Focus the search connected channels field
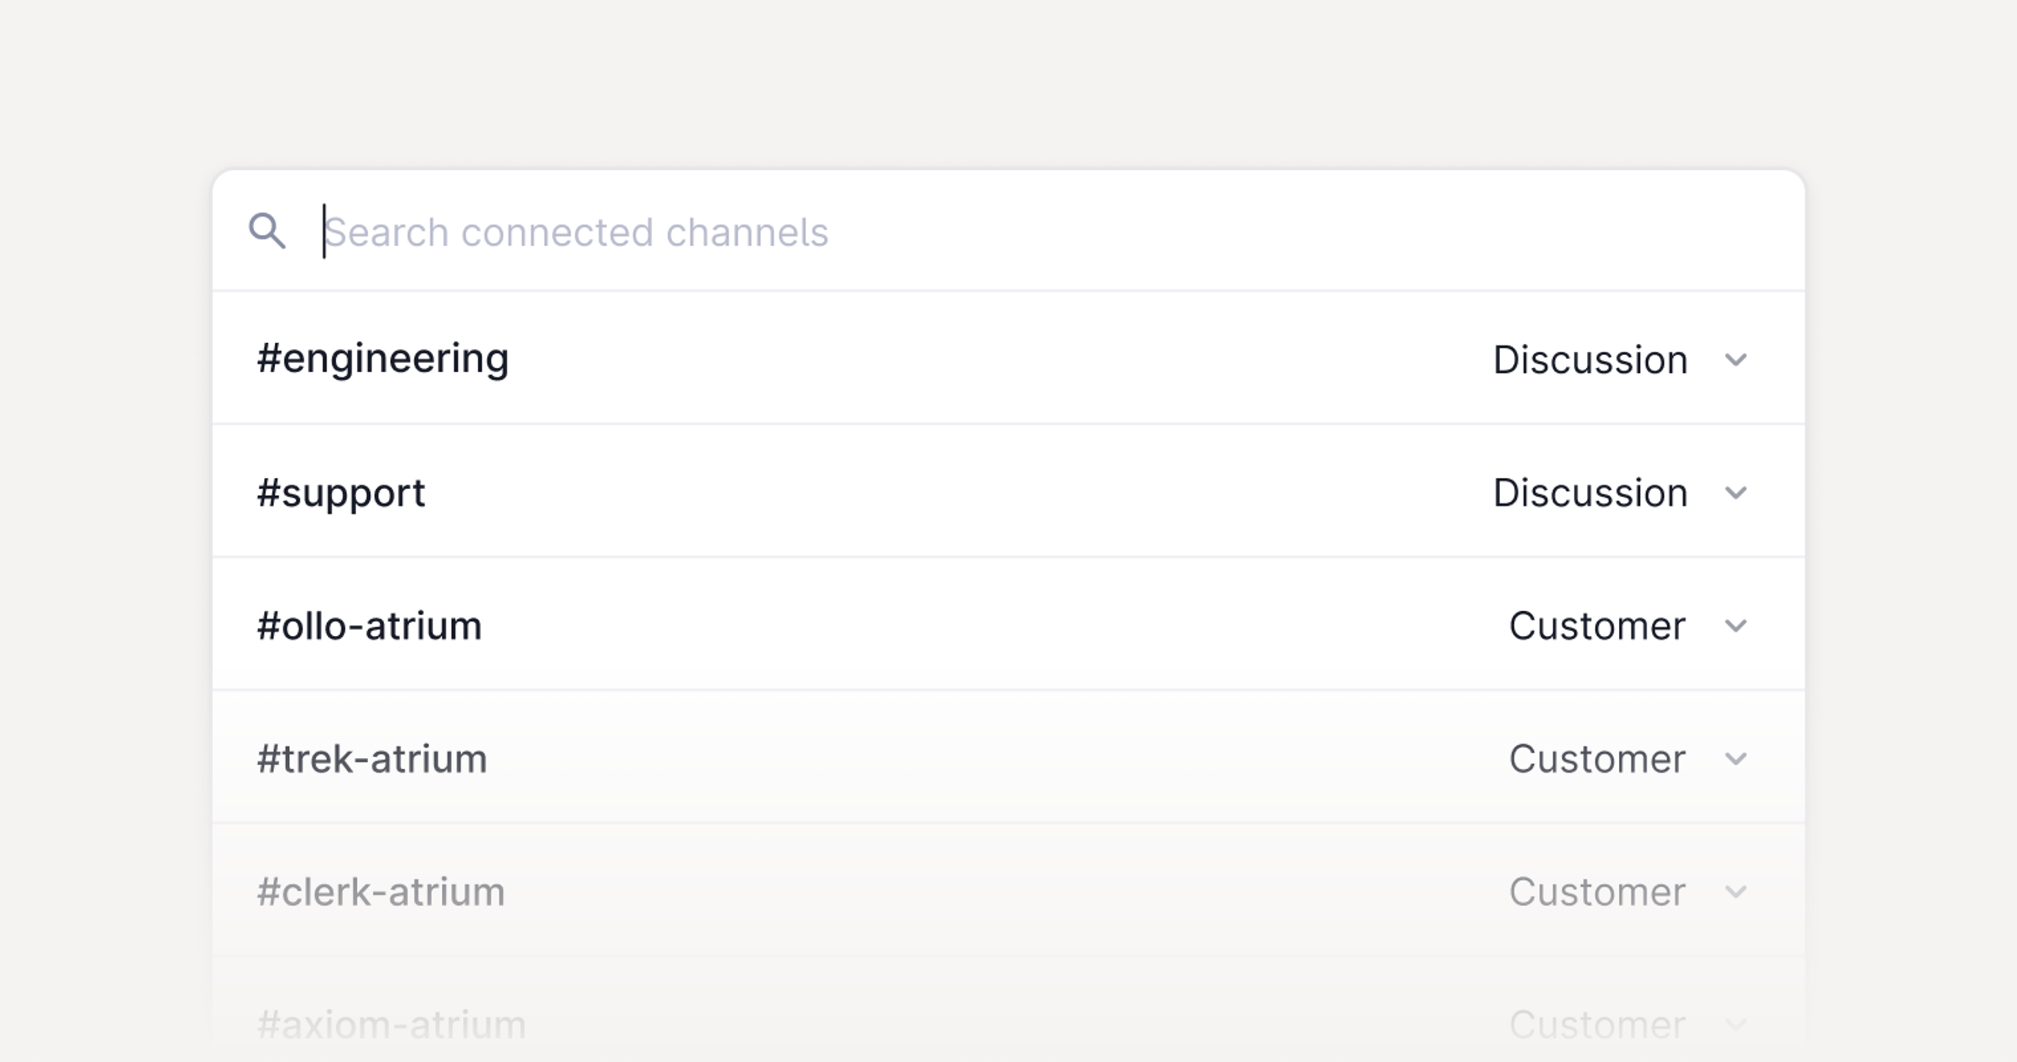 pyautogui.click(x=705, y=231)
